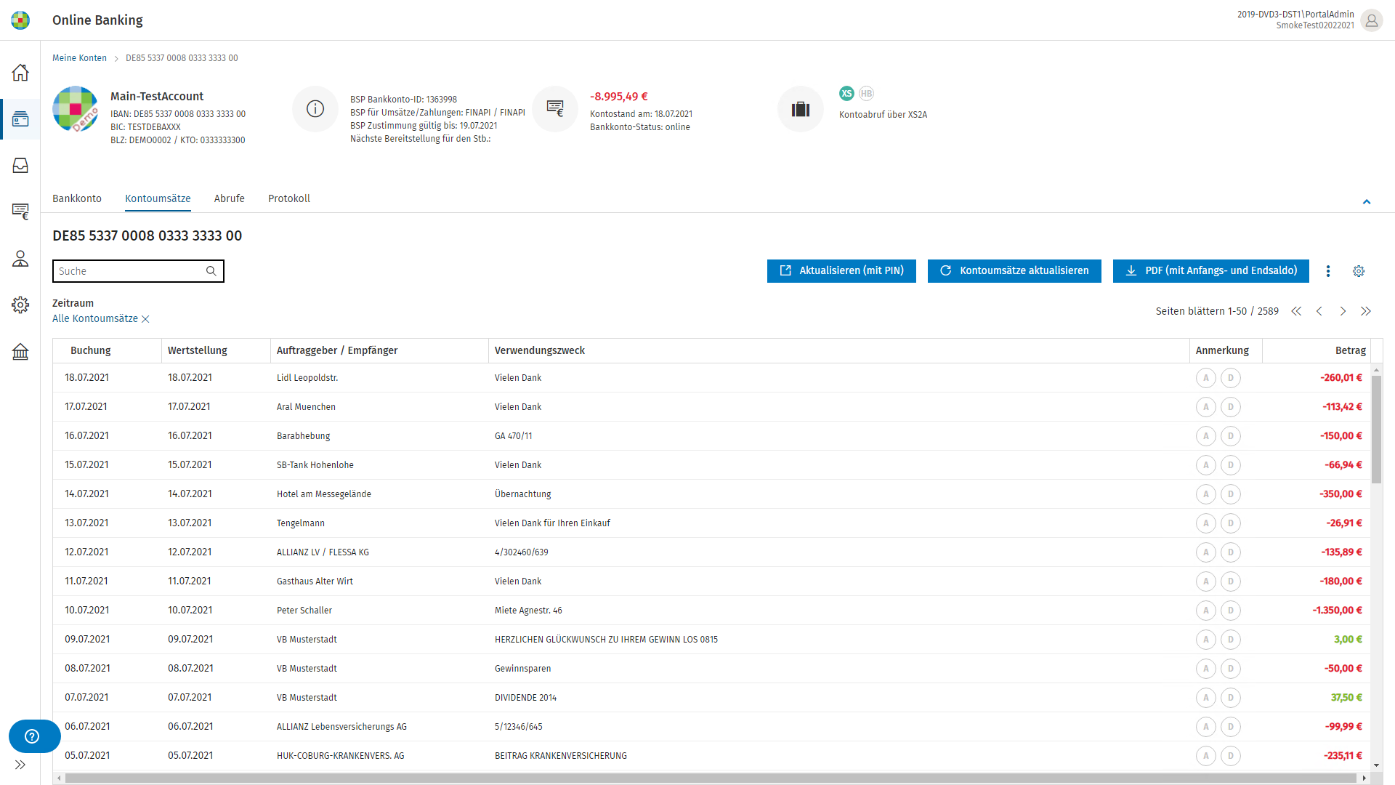
Task: Click the balance euro list icon
Action: (555, 109)
